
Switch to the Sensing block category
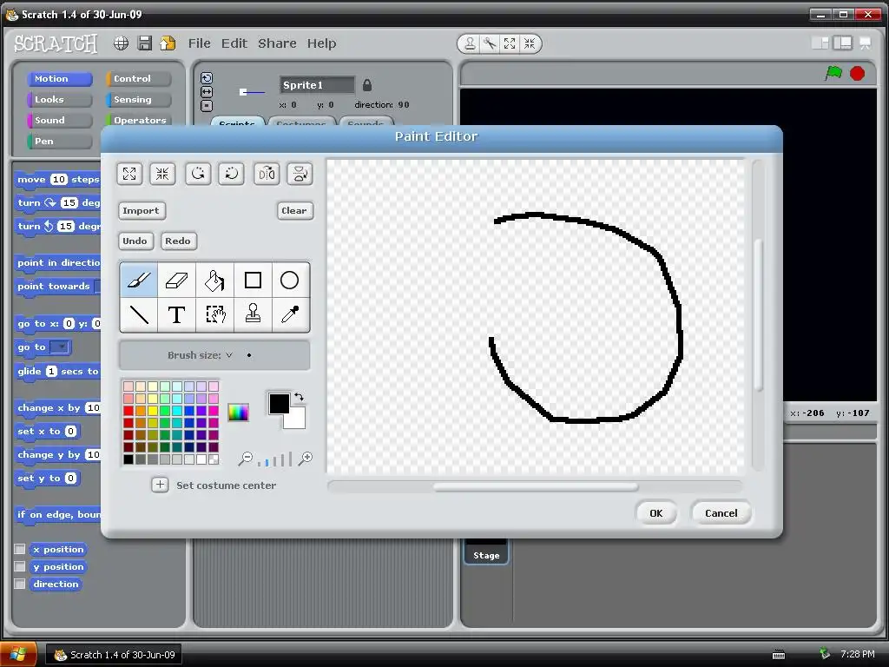(138, 99)
